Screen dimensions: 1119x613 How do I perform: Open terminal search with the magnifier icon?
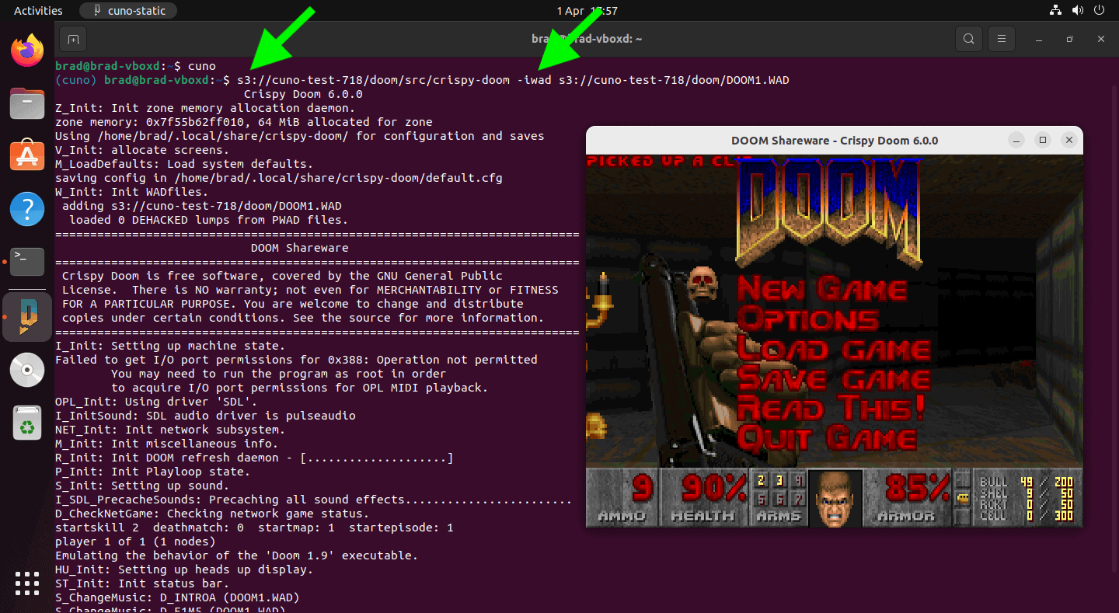coord(968,38)
